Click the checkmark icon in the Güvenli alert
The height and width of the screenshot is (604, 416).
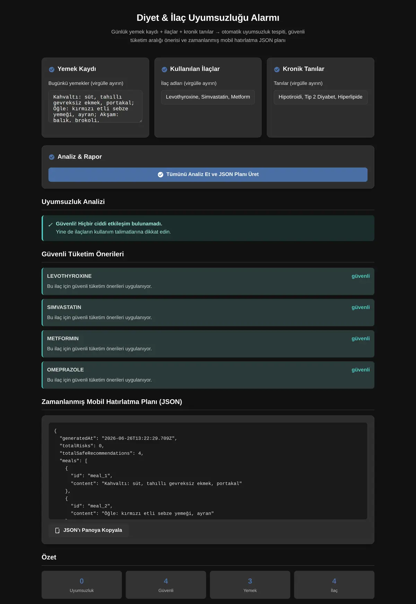(x=51, y=225)
